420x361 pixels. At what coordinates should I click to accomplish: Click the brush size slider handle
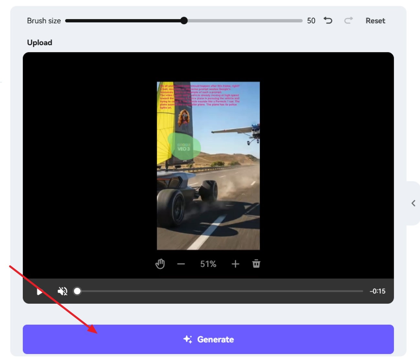[184, 21]
